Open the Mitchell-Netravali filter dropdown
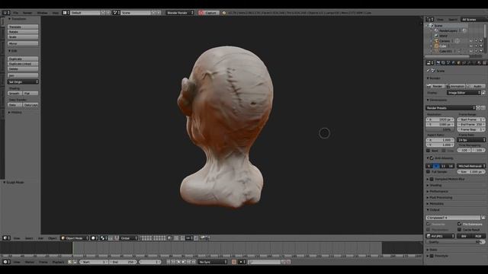Viewport: 488px width, 274px height. pyautogui.click(x=471, y=166)
